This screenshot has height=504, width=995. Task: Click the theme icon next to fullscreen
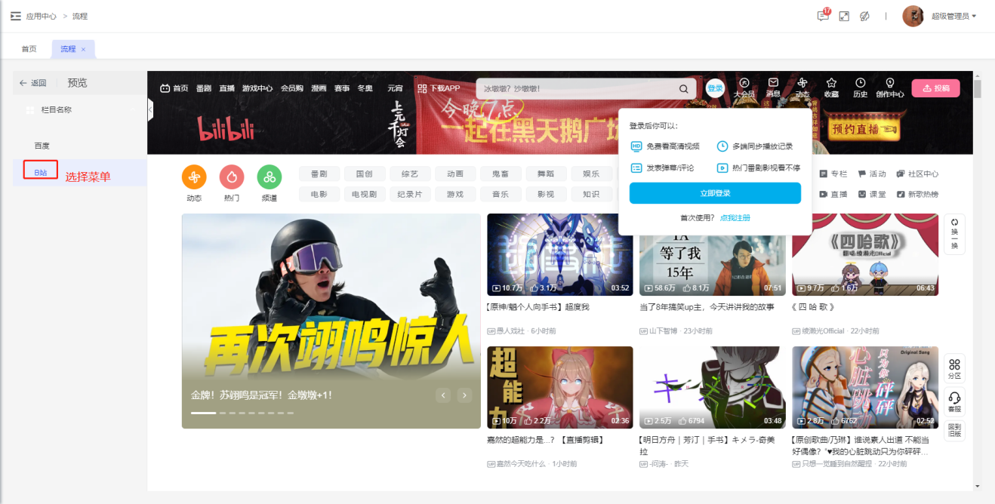click(865, 16)
